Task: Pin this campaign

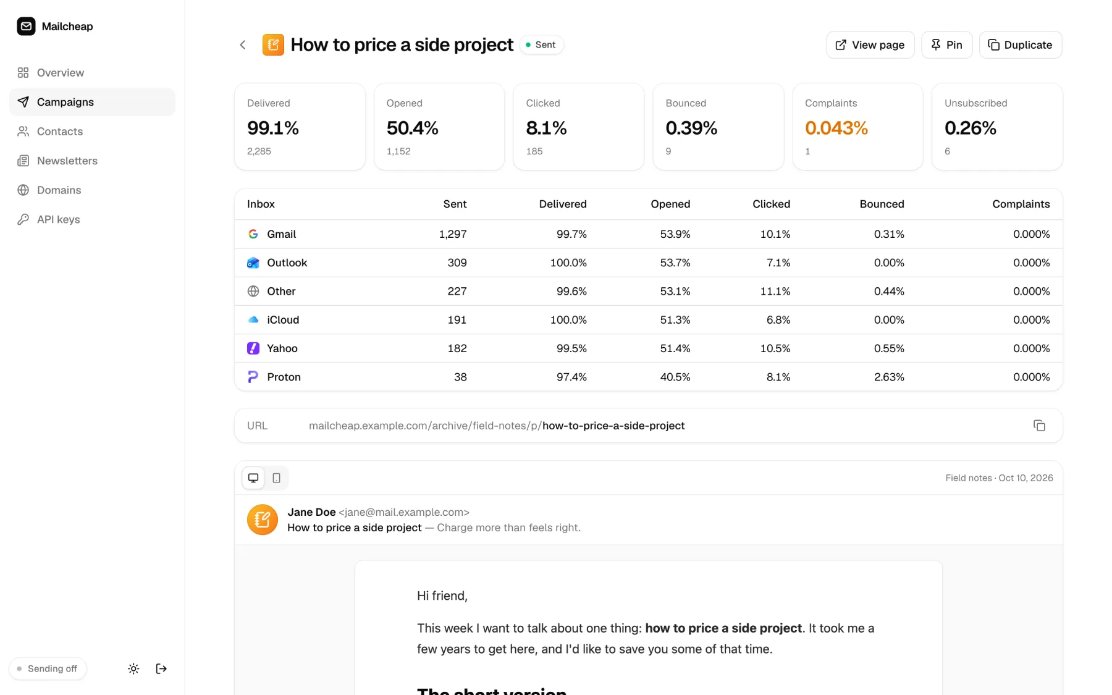Action: 946,45
